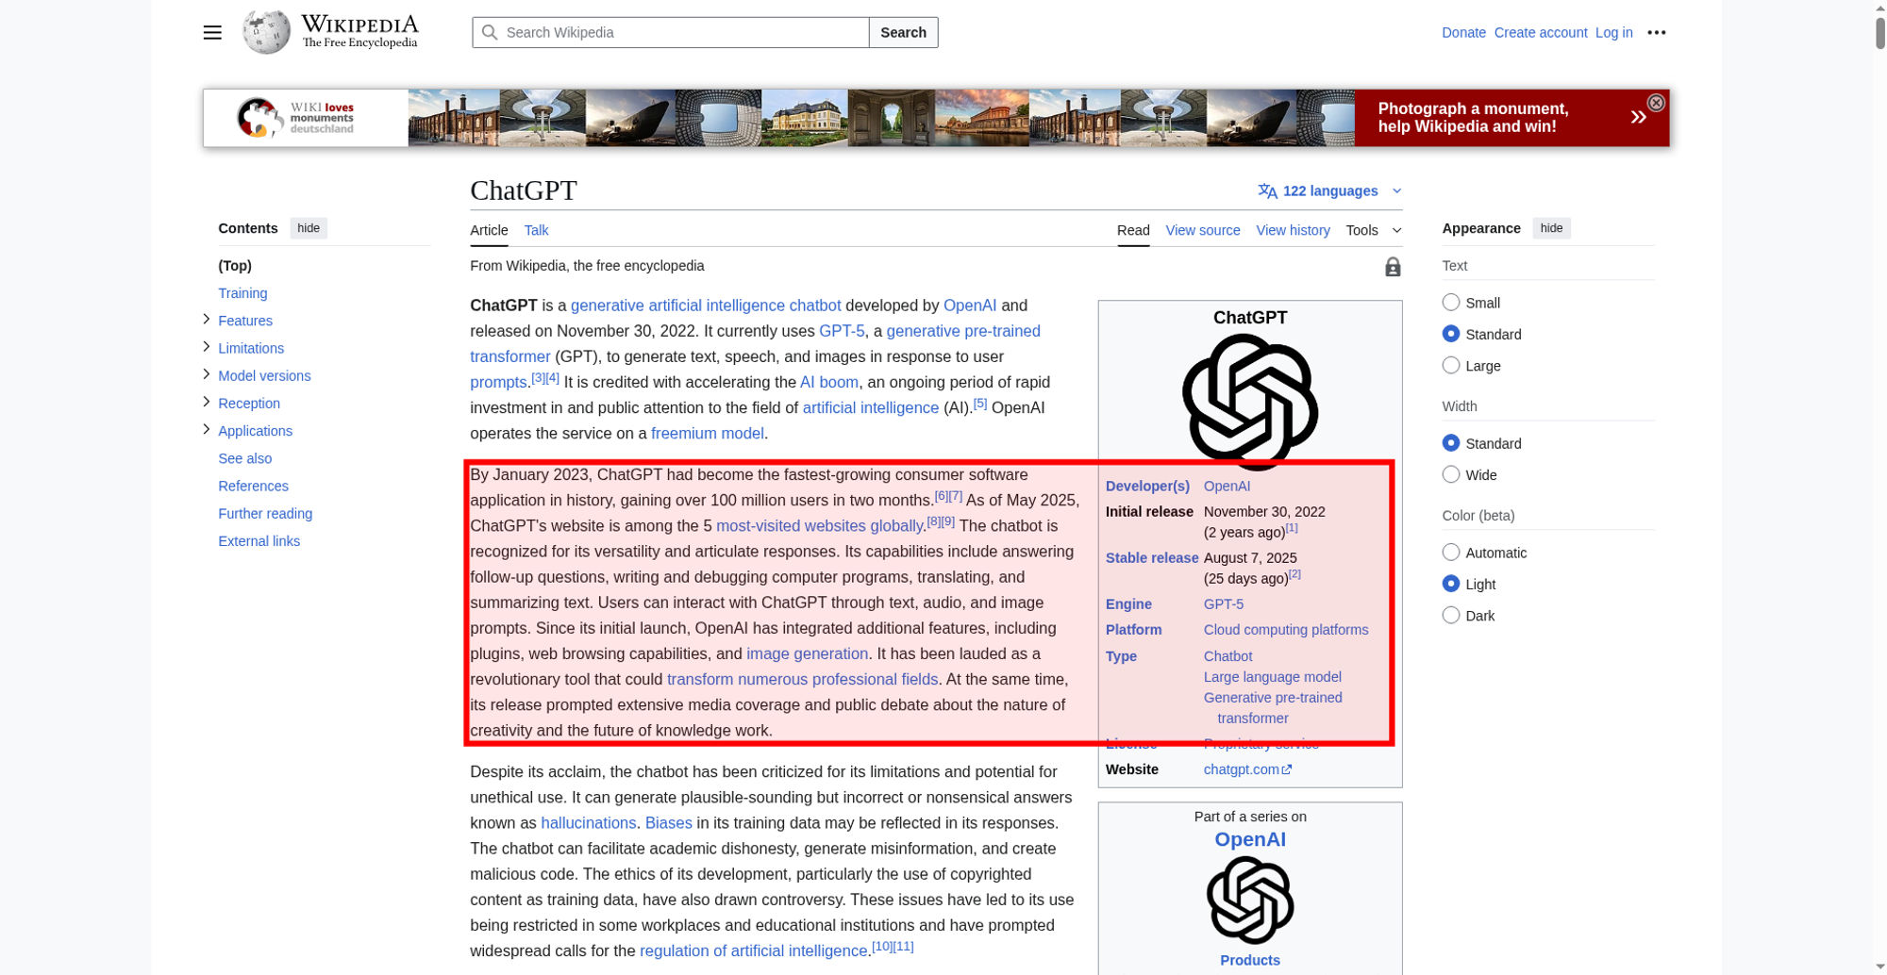Jump to See also in contents

click(x=244, y=458)
